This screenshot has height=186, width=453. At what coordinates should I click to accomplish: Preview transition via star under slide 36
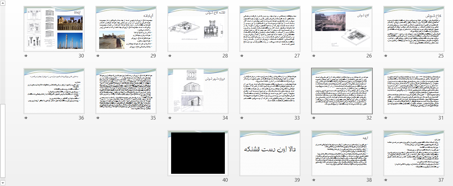coord(26,118)
